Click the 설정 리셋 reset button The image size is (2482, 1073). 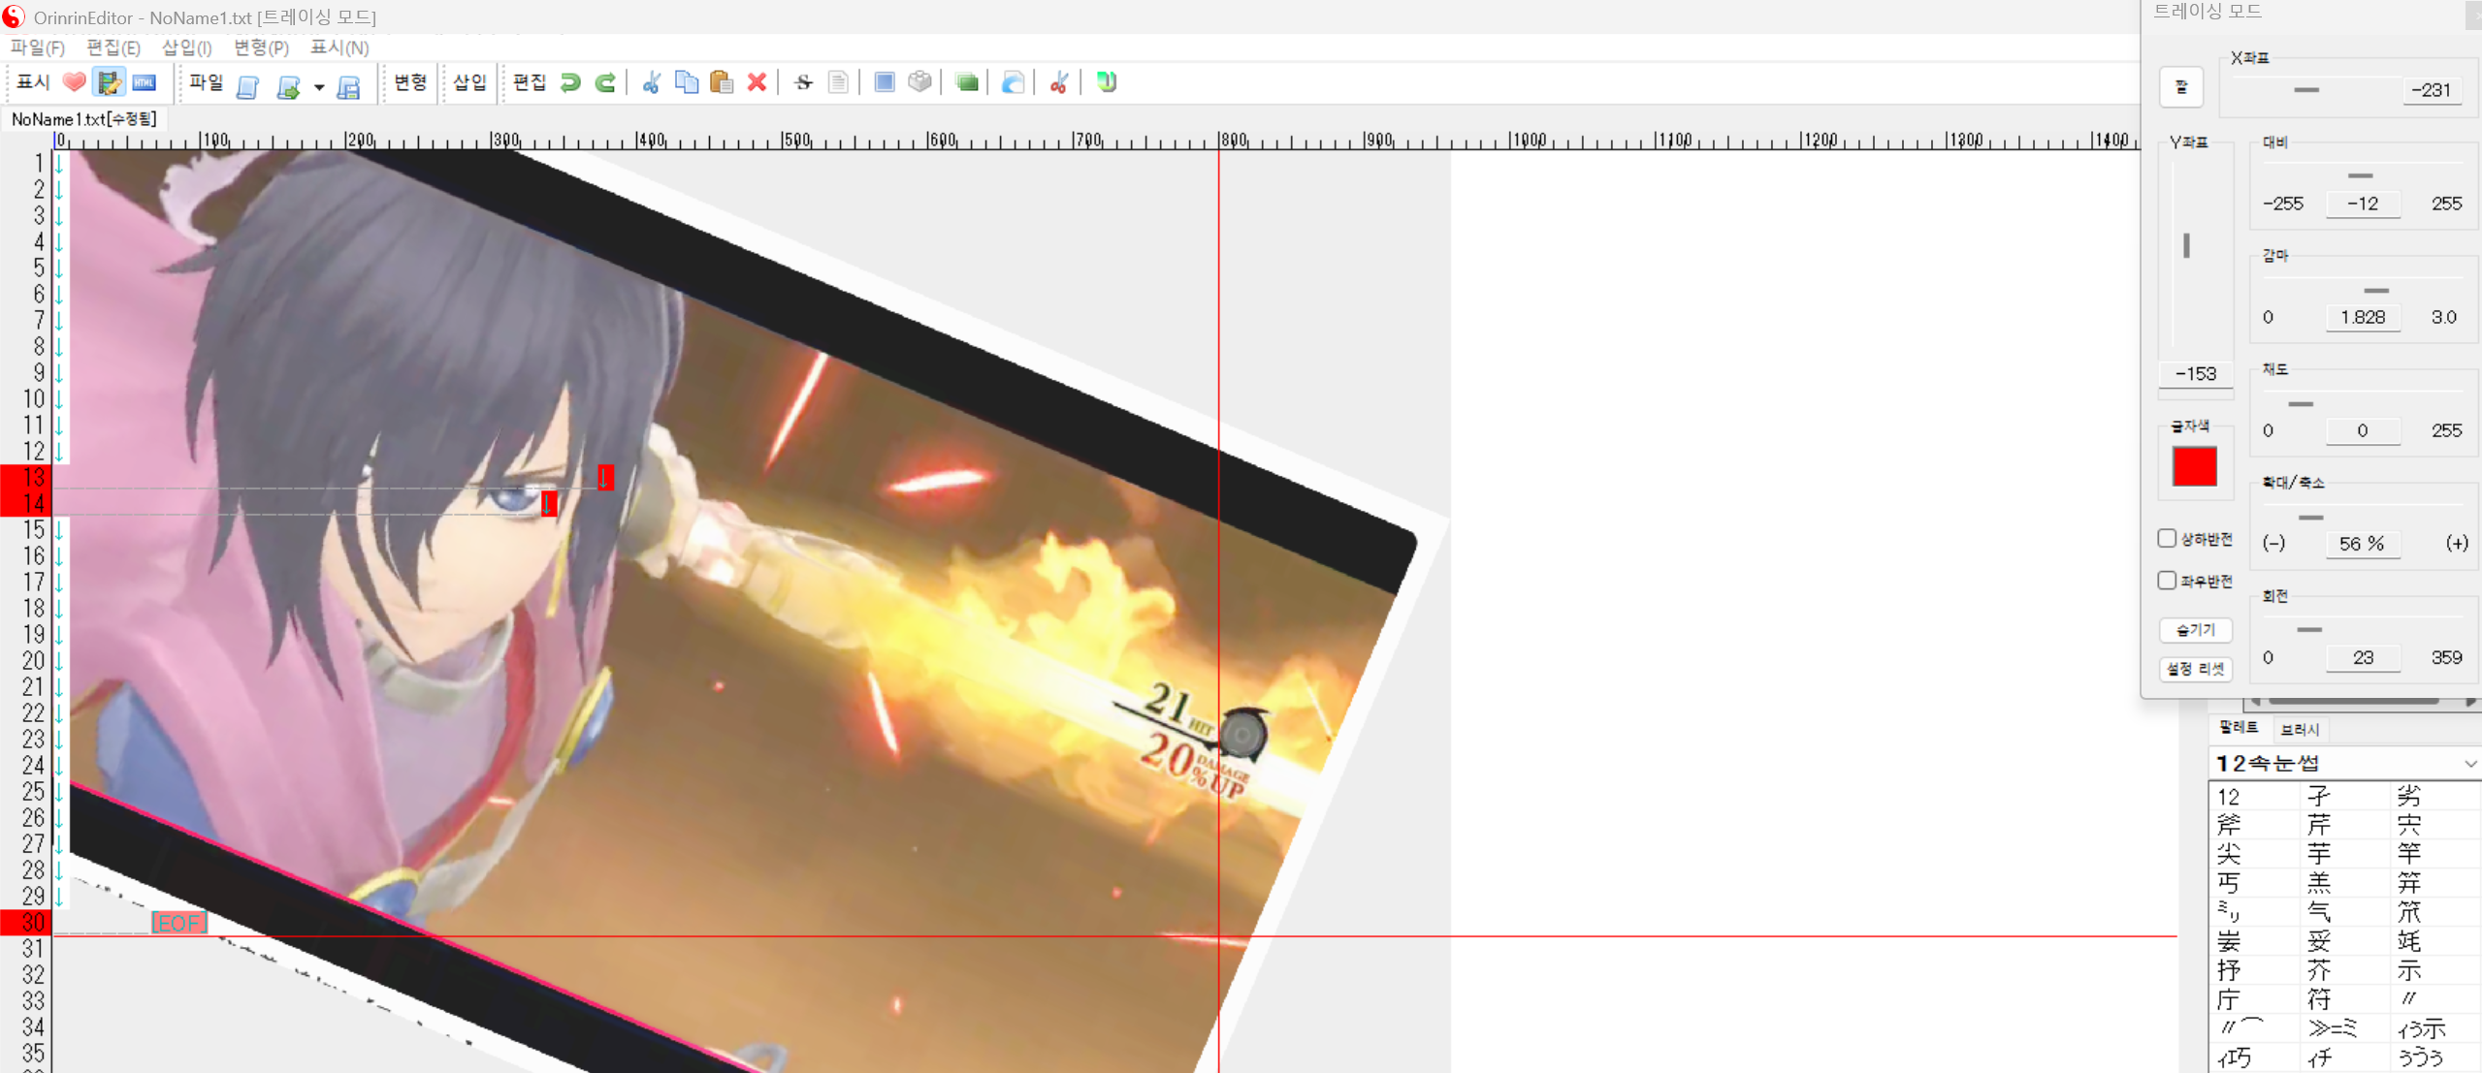coord(2195,669)
